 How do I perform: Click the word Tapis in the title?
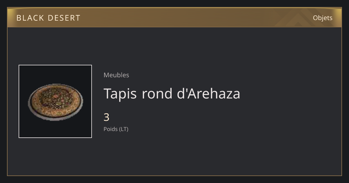click(120, 94)
